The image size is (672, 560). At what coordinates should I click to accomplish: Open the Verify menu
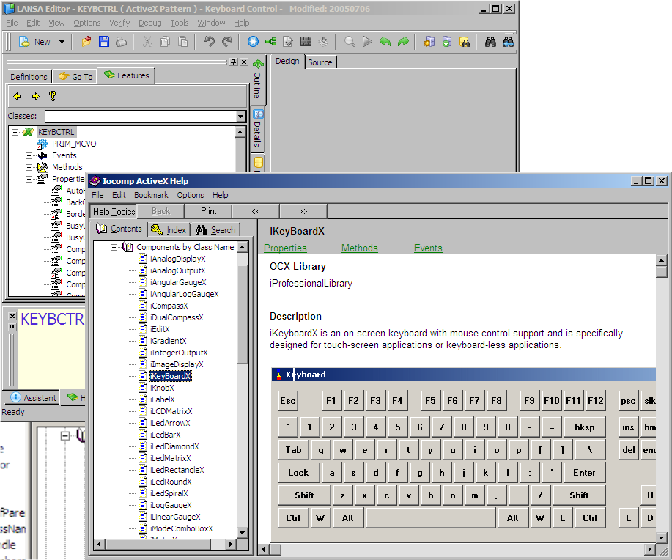point(119,23)
